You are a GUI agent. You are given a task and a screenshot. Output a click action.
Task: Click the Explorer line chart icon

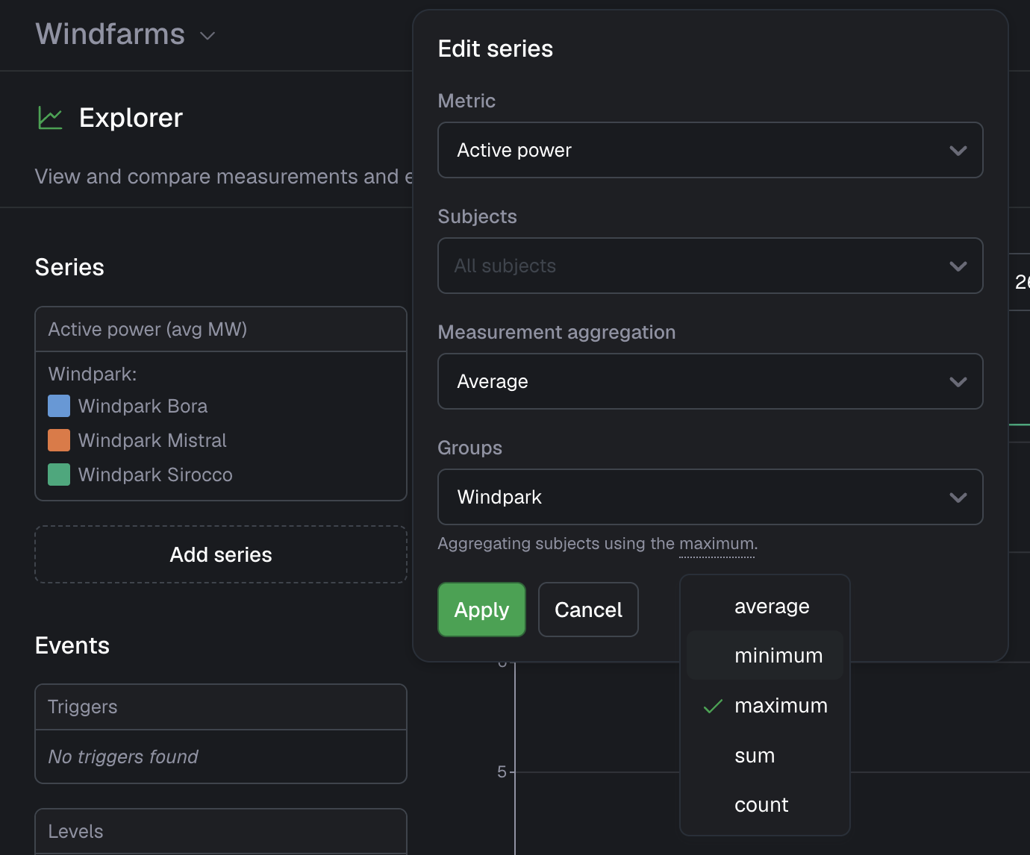coord(49,117)
